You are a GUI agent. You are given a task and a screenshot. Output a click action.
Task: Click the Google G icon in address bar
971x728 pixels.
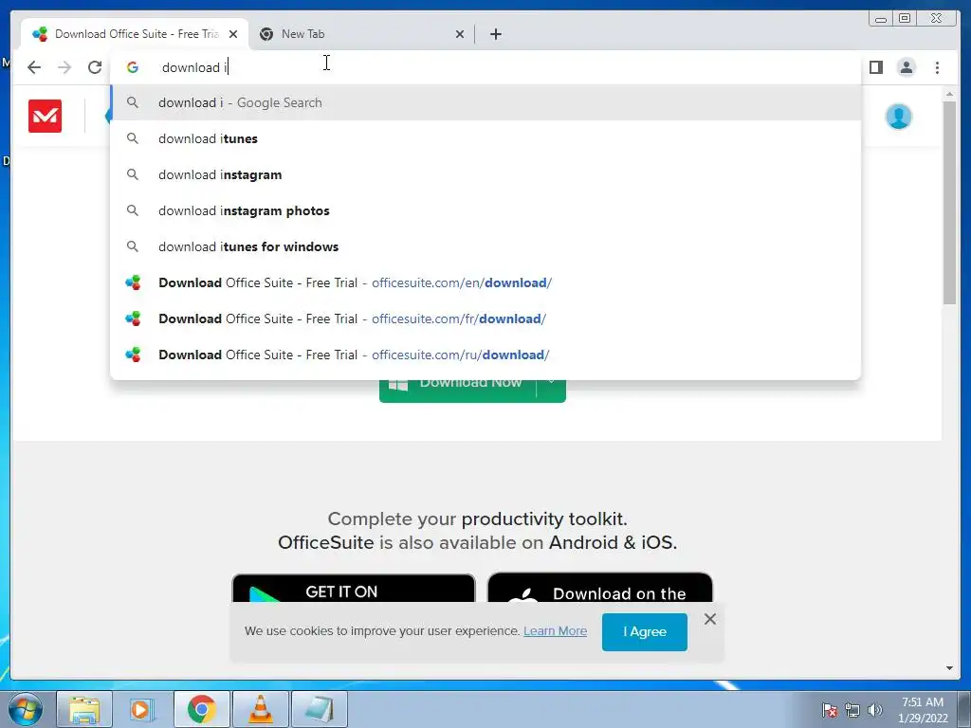pos(133,67)
